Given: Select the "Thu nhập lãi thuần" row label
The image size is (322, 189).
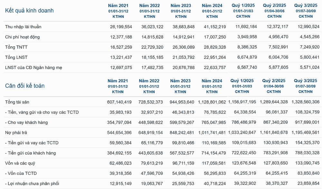Looking at the screenshot, I should point(23,27).
